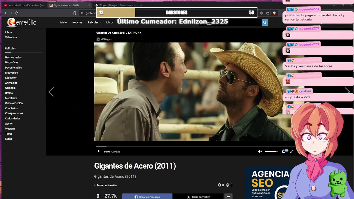Open Western sidebar category
354x199 pixels.
(x=10, y=129)
